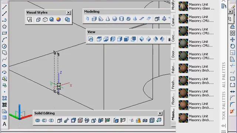The image size is (237, 133).
Task: Select the Spline tool
Action: [4, 59]
